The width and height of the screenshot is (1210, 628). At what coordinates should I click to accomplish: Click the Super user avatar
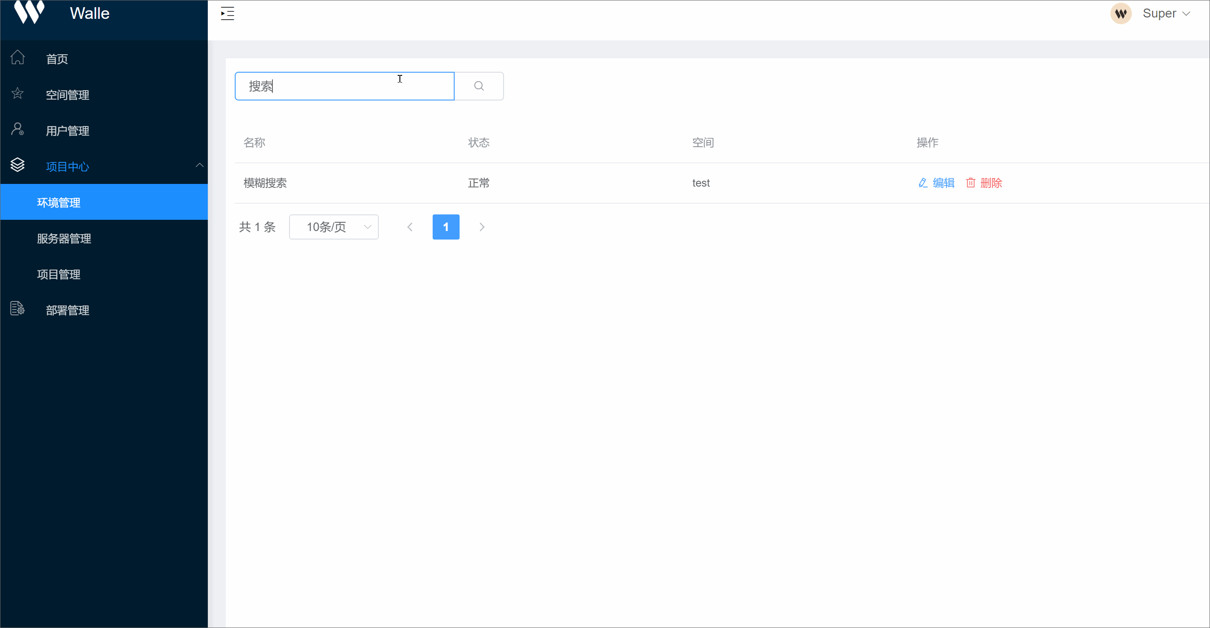(1121, 13)
